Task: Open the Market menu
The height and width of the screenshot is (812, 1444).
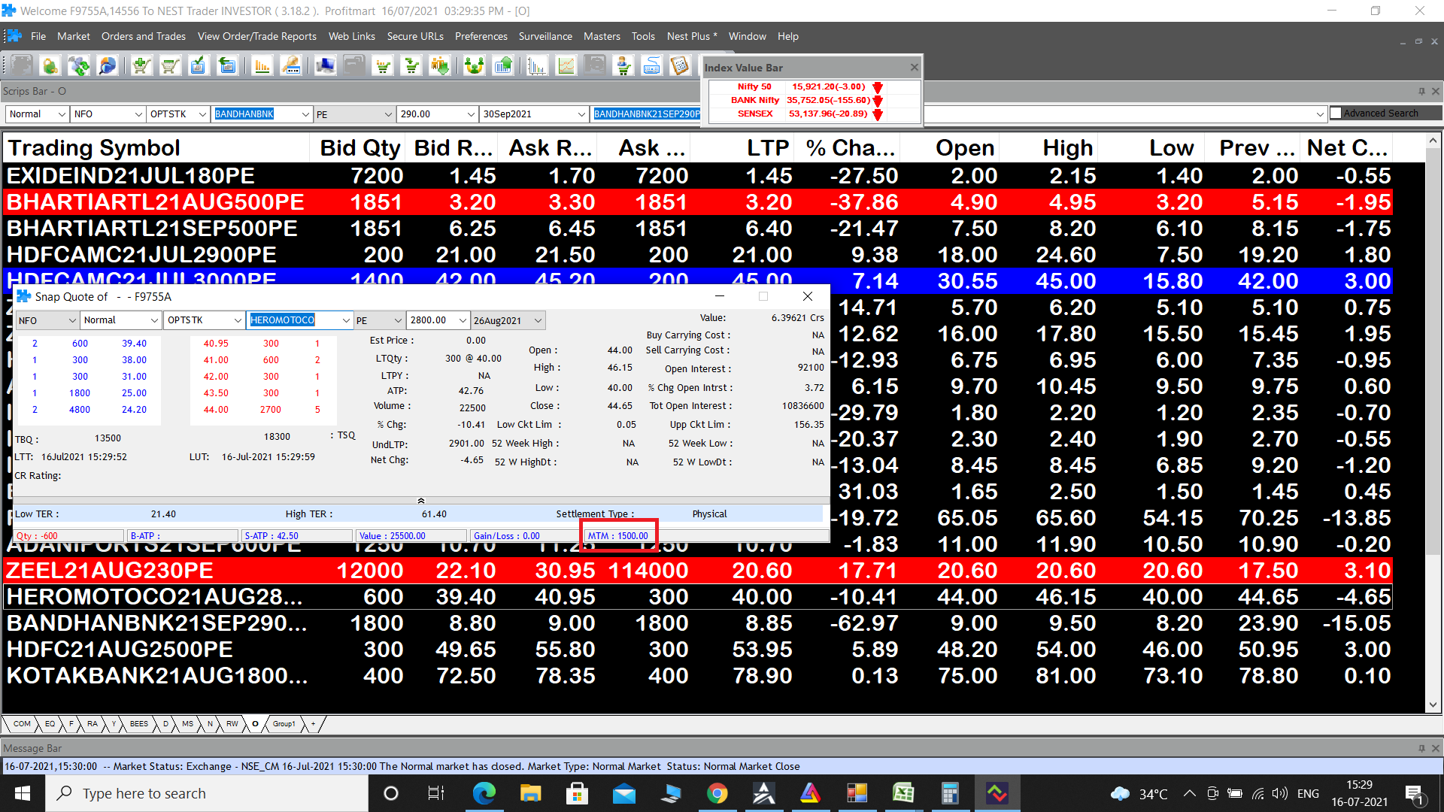Action: tap(73, 36)
